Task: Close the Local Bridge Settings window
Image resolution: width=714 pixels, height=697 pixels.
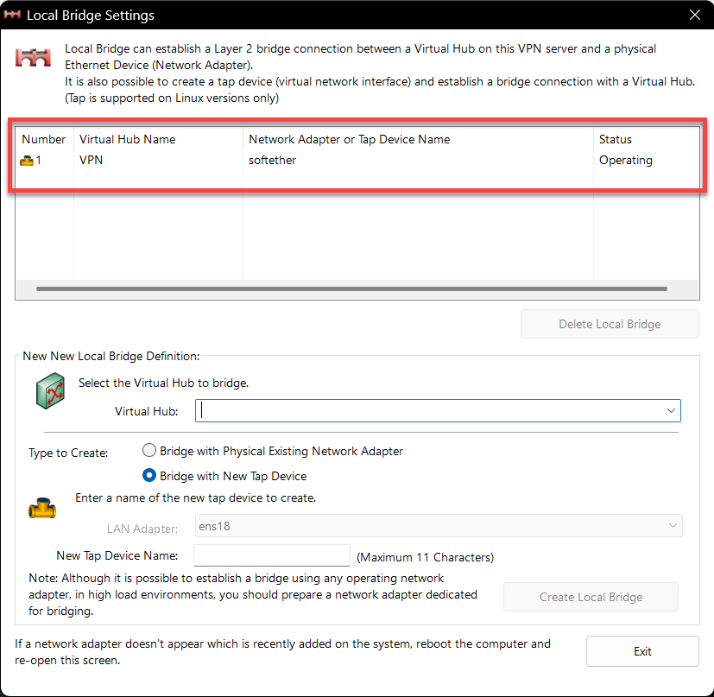Action: (x=694, y=15)
